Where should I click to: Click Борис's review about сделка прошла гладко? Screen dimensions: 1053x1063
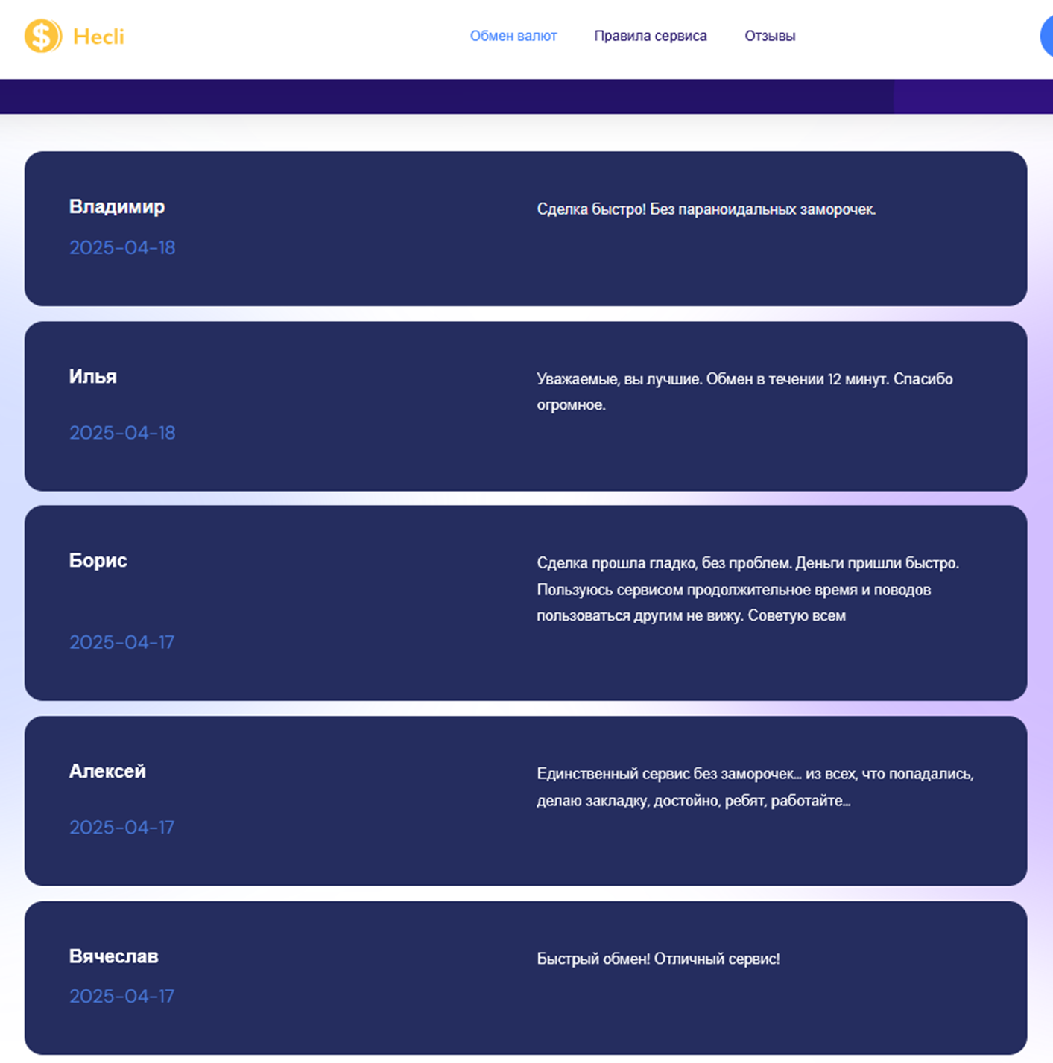747,589
